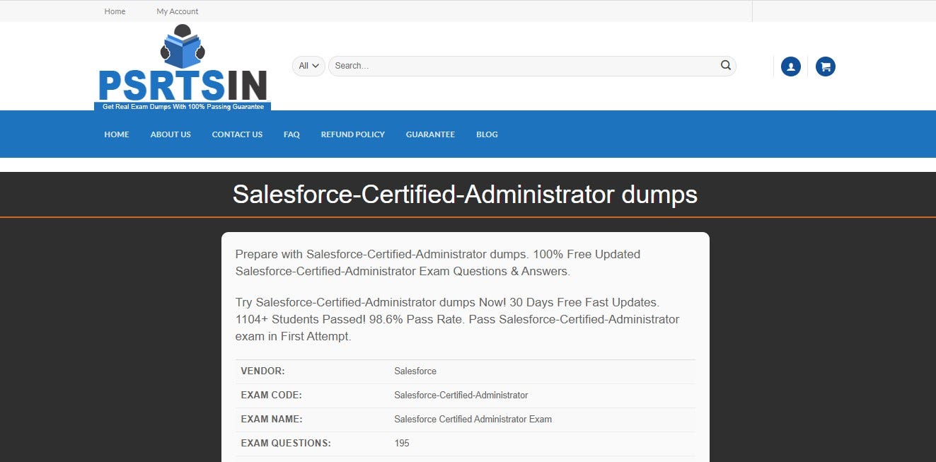
Task: Open REFUND POLICY page
Action: 353,134
